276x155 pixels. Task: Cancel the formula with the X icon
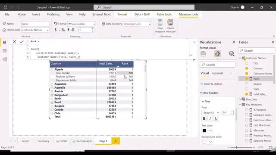point(14,42)
